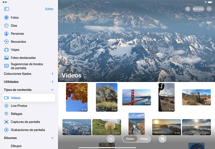Click the search magnifier icon

188,9
